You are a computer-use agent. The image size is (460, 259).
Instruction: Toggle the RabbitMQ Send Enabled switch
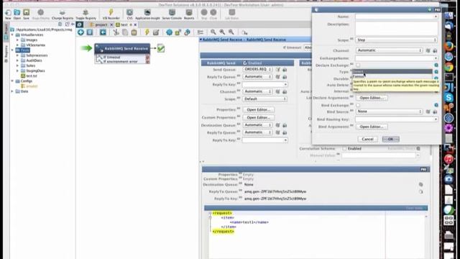[245, 63]
